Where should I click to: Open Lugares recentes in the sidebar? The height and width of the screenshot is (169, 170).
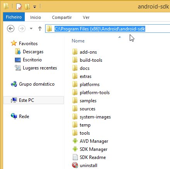tap(40, 68)
